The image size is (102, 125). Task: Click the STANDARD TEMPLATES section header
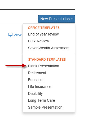tap(47, 60)
